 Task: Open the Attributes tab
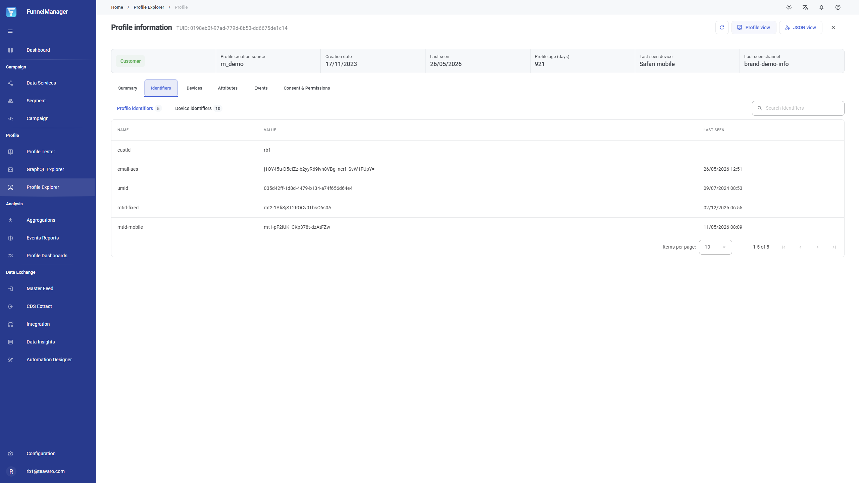point(228,88)
